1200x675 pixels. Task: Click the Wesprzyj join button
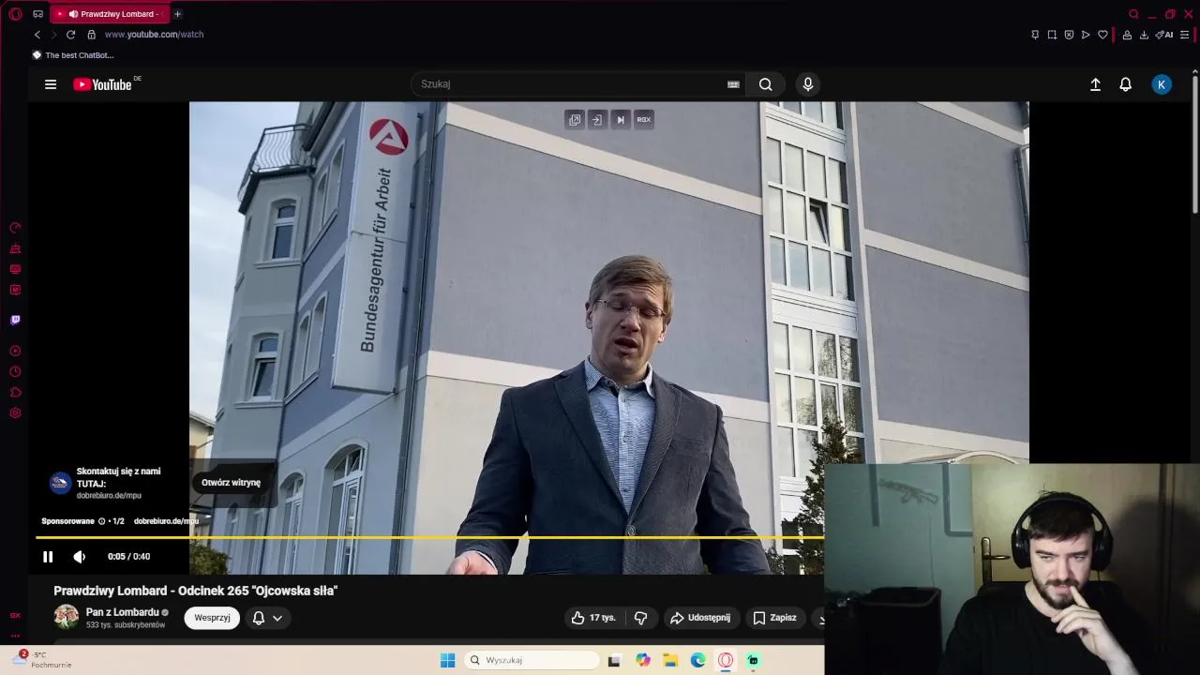(212, 618)
